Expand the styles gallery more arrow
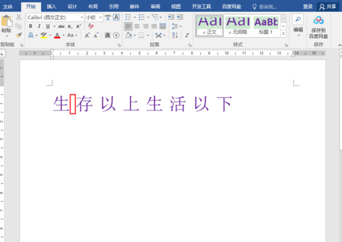The height and width of the screenshot is (242, 342). [x=283, y=34]
